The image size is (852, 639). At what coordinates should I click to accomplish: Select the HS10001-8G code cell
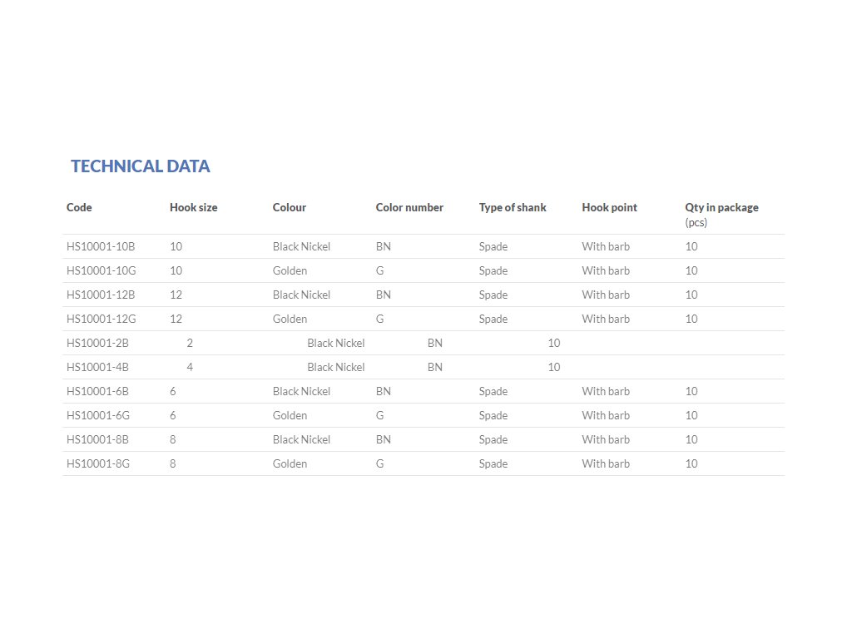point(98,463)
